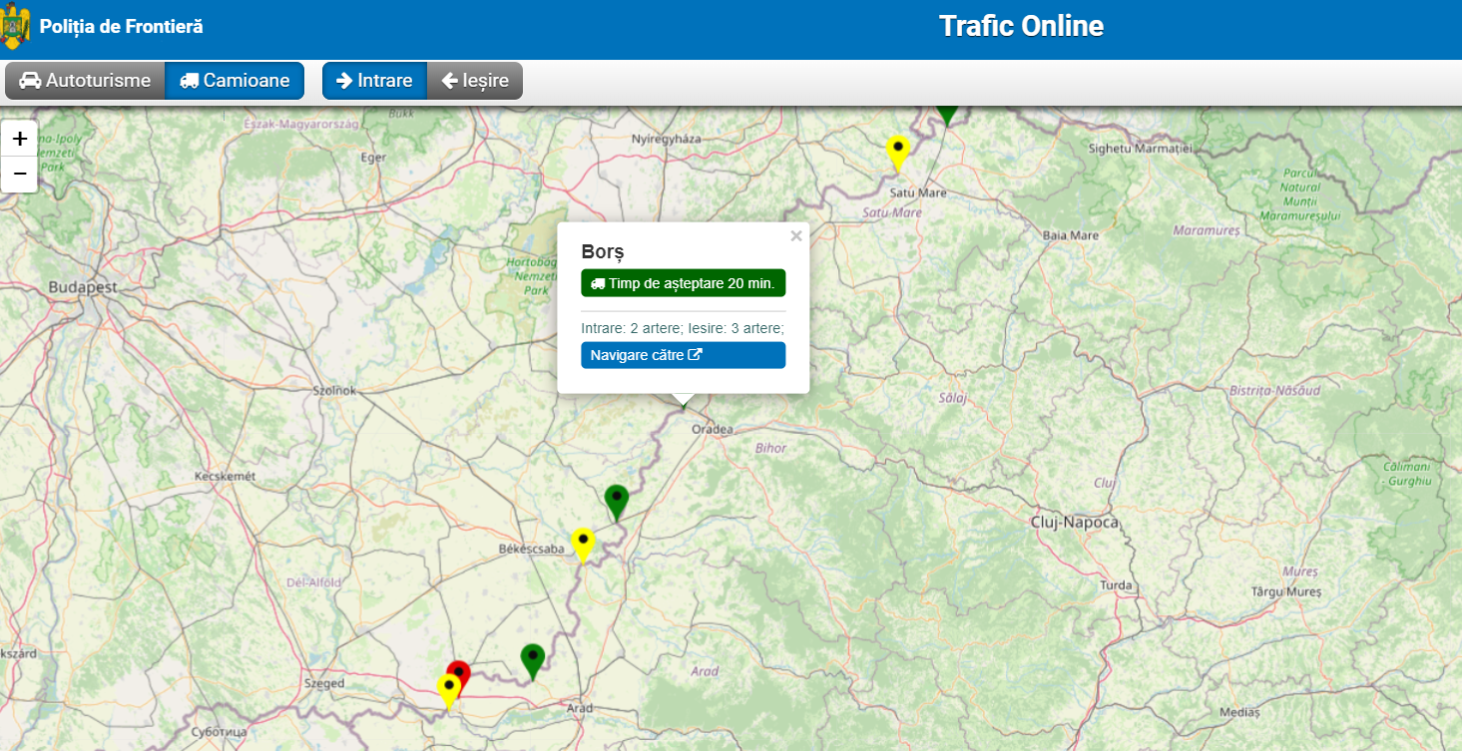Zoom out of the map
1462x751 pixels.
coord(19,174)
